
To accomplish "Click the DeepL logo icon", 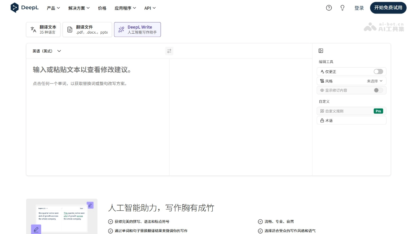I will click(14, 8).
